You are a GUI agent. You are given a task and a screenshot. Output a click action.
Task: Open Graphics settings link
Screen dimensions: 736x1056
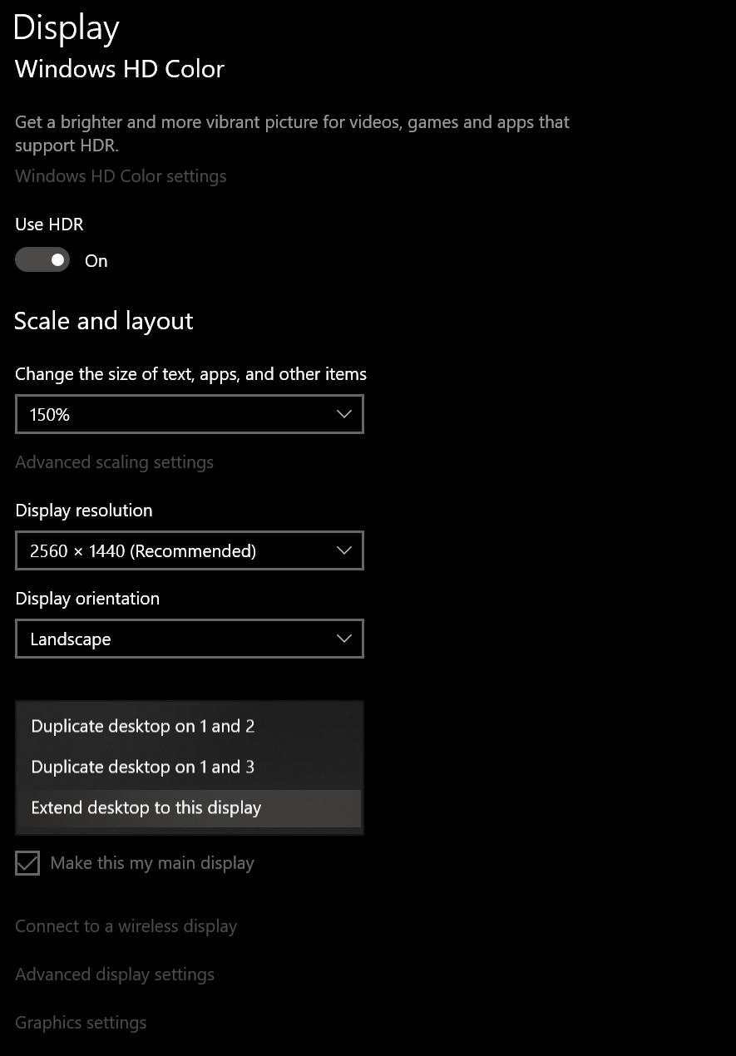click(81, 1023)
